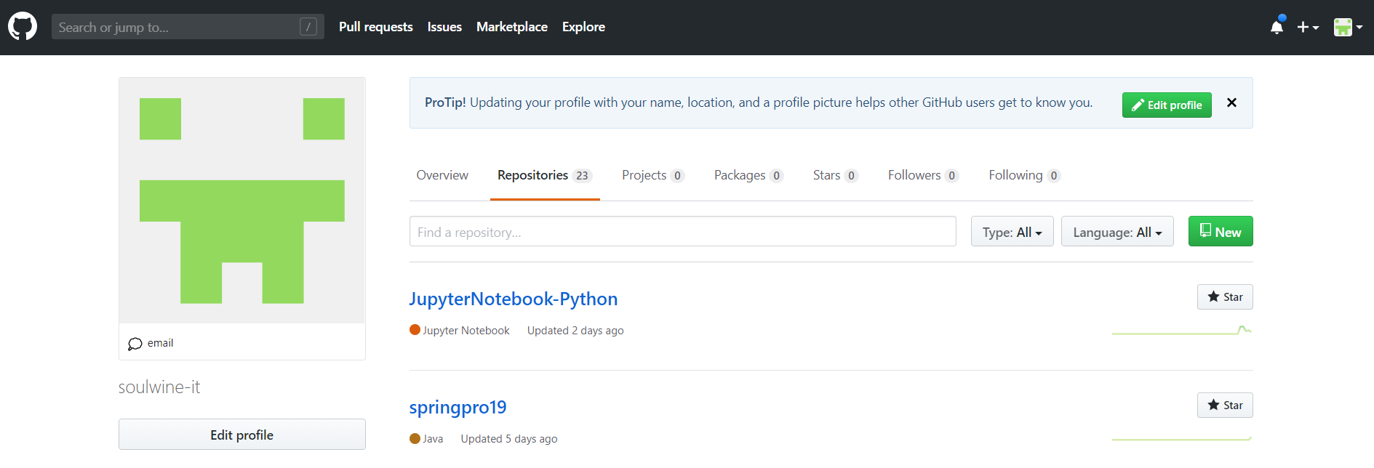Expand the Type: All filter
Screen dimensions: 1374x468
(x=1012, y=232)
